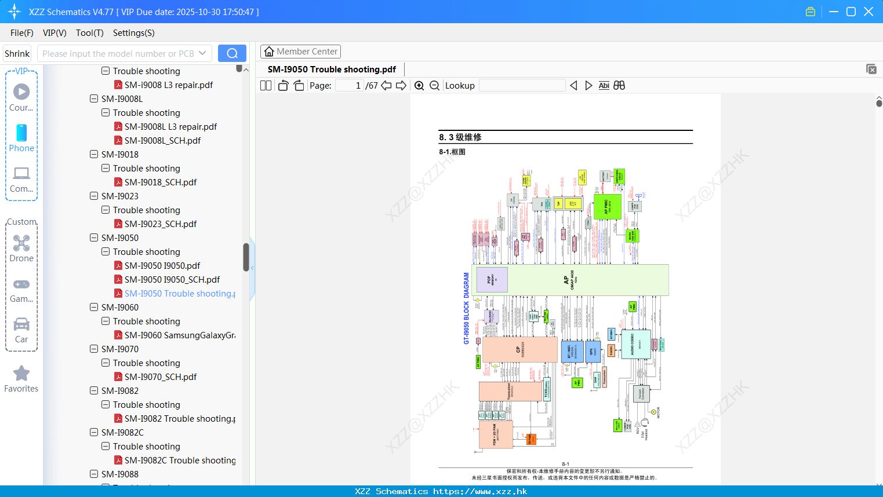Toggle the two-page view icon

(266, 86)
